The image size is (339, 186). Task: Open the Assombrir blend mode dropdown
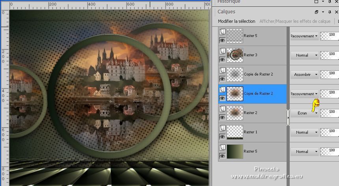point(304,74)
